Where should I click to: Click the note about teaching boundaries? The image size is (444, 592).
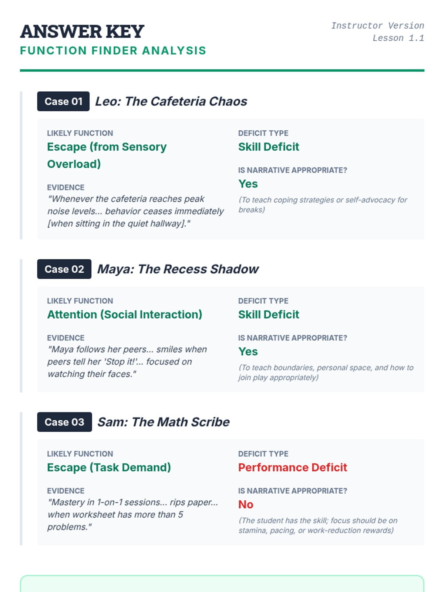tap(326, 372)
